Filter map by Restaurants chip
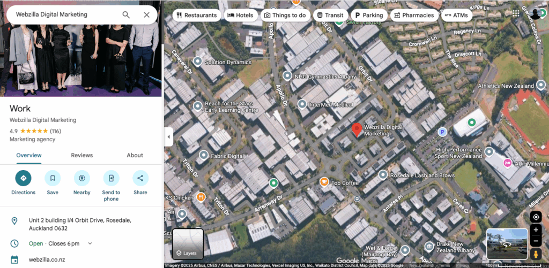Screen dimensions: 549x268 click(197, 16)
